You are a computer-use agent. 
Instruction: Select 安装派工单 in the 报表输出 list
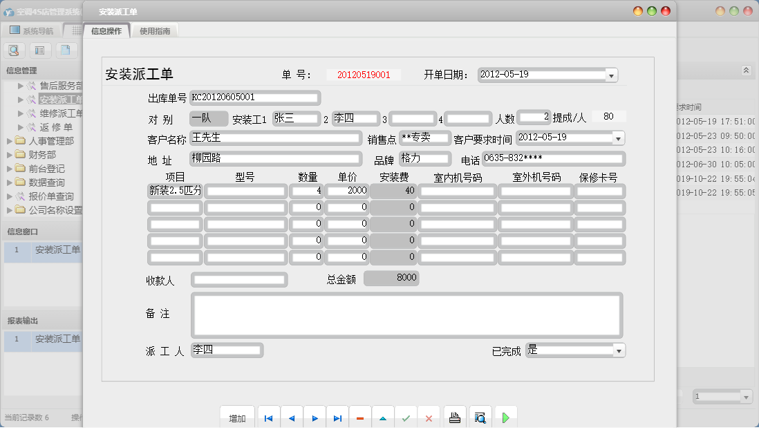[58, 340]
